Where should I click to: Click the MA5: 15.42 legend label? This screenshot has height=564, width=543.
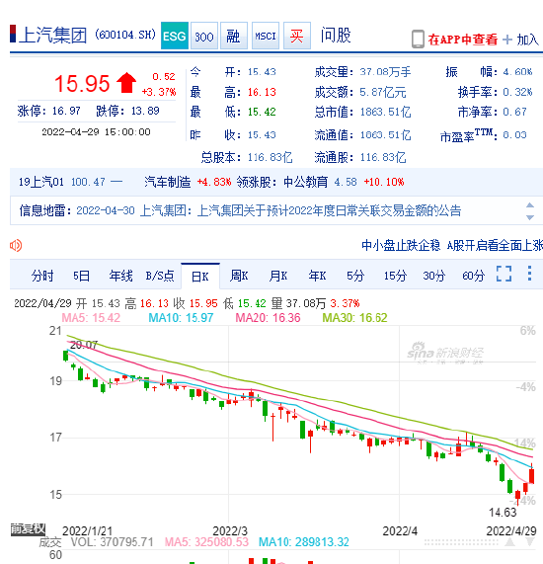pyautogui.click(x=91, y=318)
